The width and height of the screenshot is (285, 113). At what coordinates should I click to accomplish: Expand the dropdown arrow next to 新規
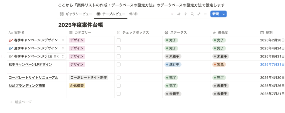(223, 14)
